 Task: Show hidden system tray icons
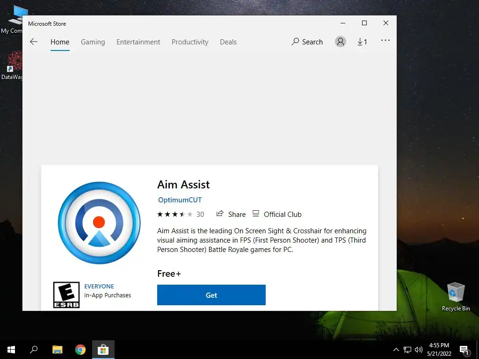click(x=396, y=350)
